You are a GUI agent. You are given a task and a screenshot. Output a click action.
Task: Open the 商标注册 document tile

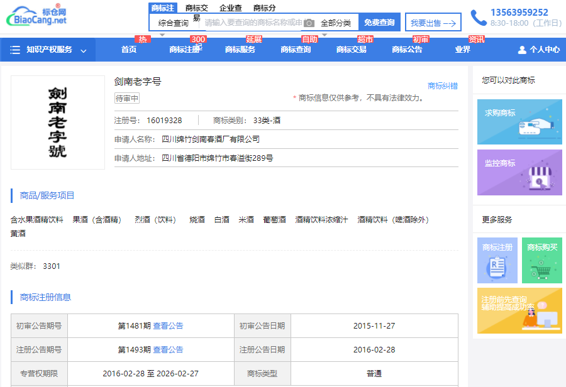pos(497,260)
